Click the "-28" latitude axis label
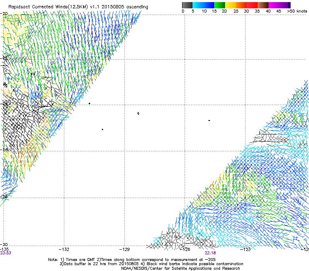This screenshot has width=309, height=271. point(4,196)
